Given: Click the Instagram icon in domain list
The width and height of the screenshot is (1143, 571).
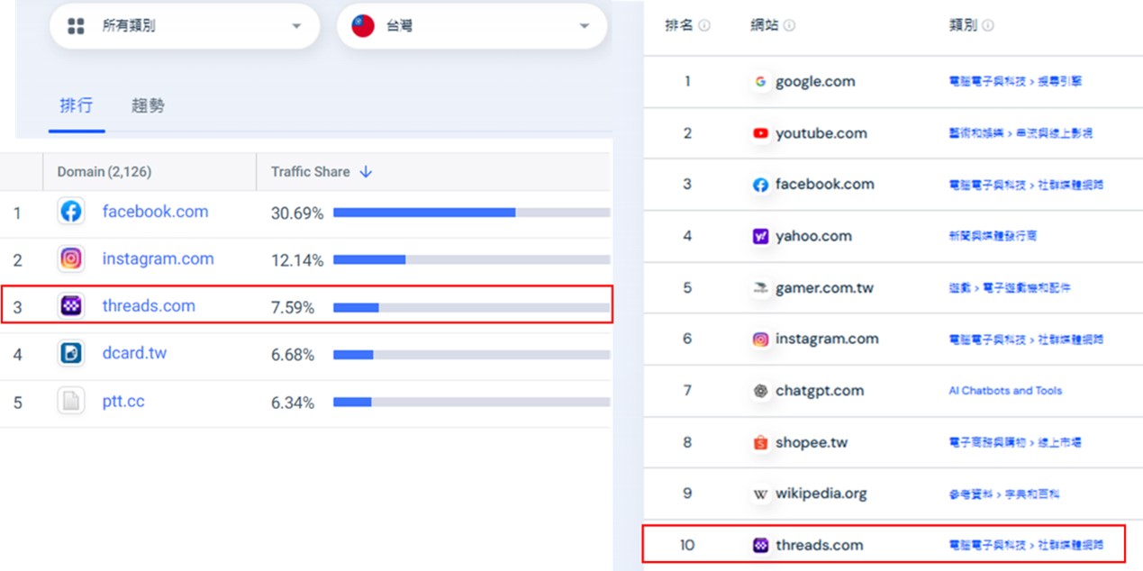Looking at the screenshot, I should pyautogui.click(x=71, y=259).
